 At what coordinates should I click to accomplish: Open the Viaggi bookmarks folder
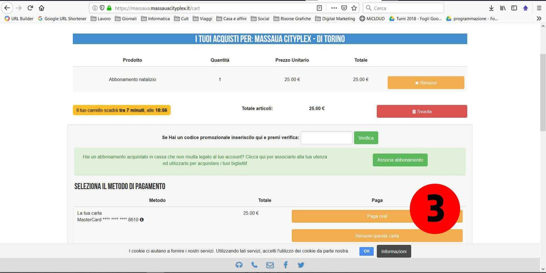tap(202, 19)
